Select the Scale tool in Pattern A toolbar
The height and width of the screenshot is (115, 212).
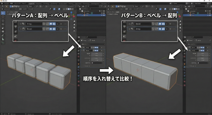coord(3,28)
